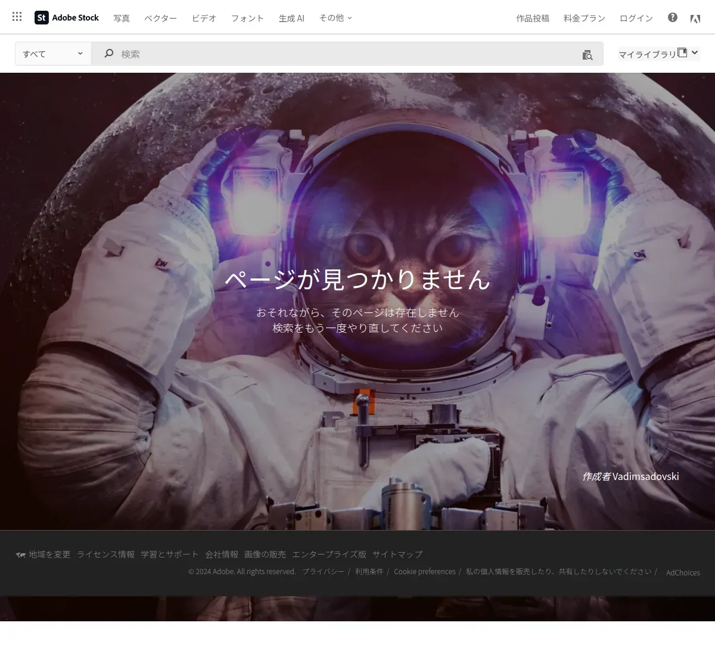Open the プライバシー footer link

pos(323,572)
